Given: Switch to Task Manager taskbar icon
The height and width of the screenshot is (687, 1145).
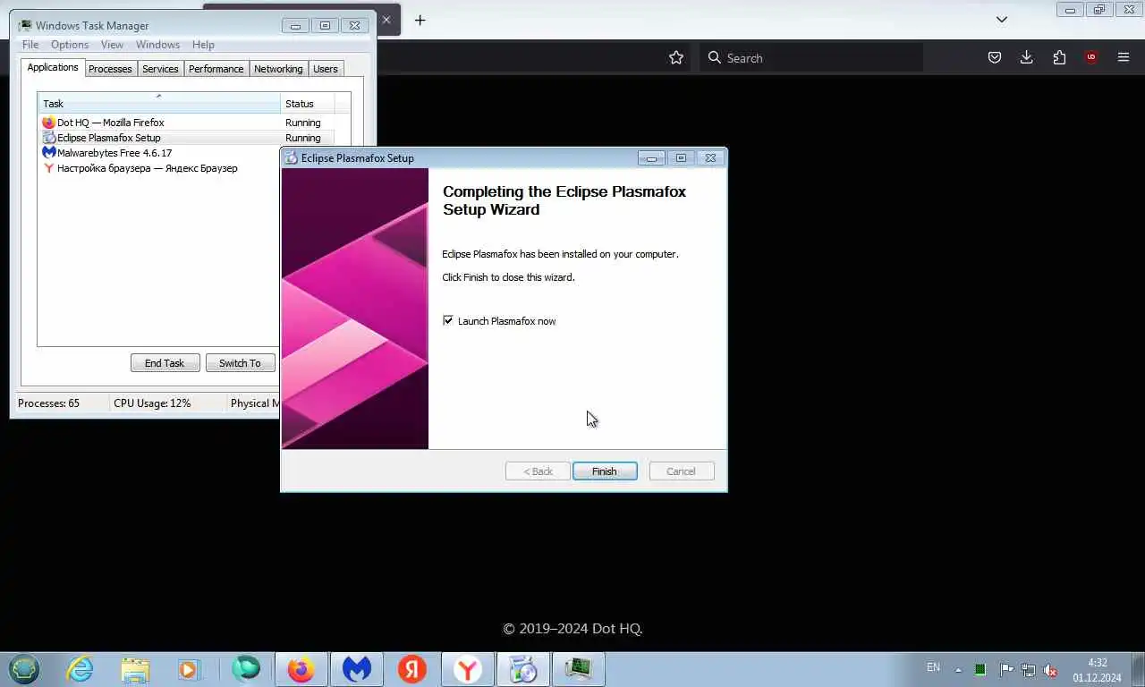Looking at the screenshot, I should [x=579, y=669].
